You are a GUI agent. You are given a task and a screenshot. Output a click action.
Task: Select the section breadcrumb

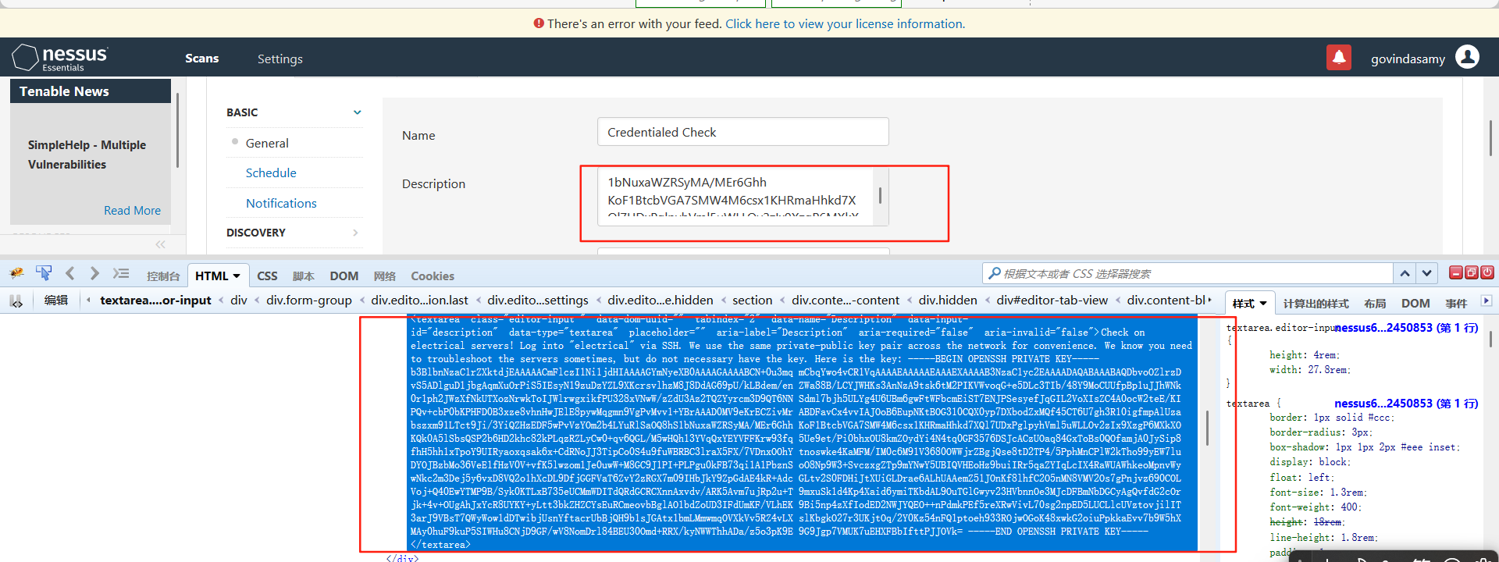click(753, 301)
